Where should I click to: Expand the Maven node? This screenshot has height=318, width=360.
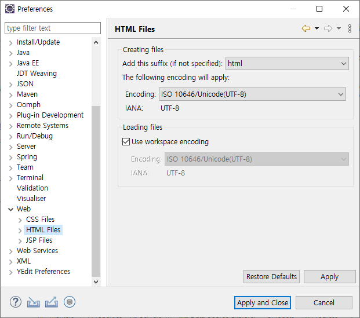tap(10, 95)
